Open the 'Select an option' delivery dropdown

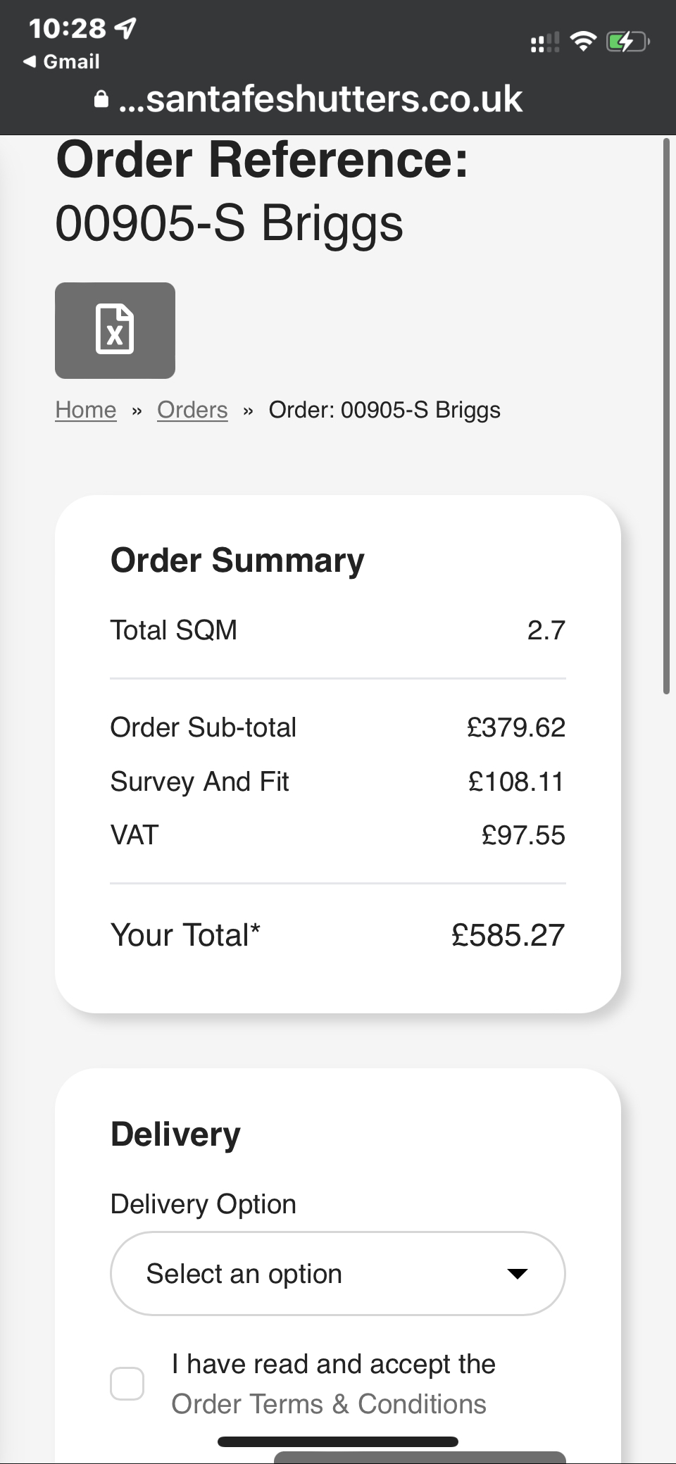coord(337,1273)
